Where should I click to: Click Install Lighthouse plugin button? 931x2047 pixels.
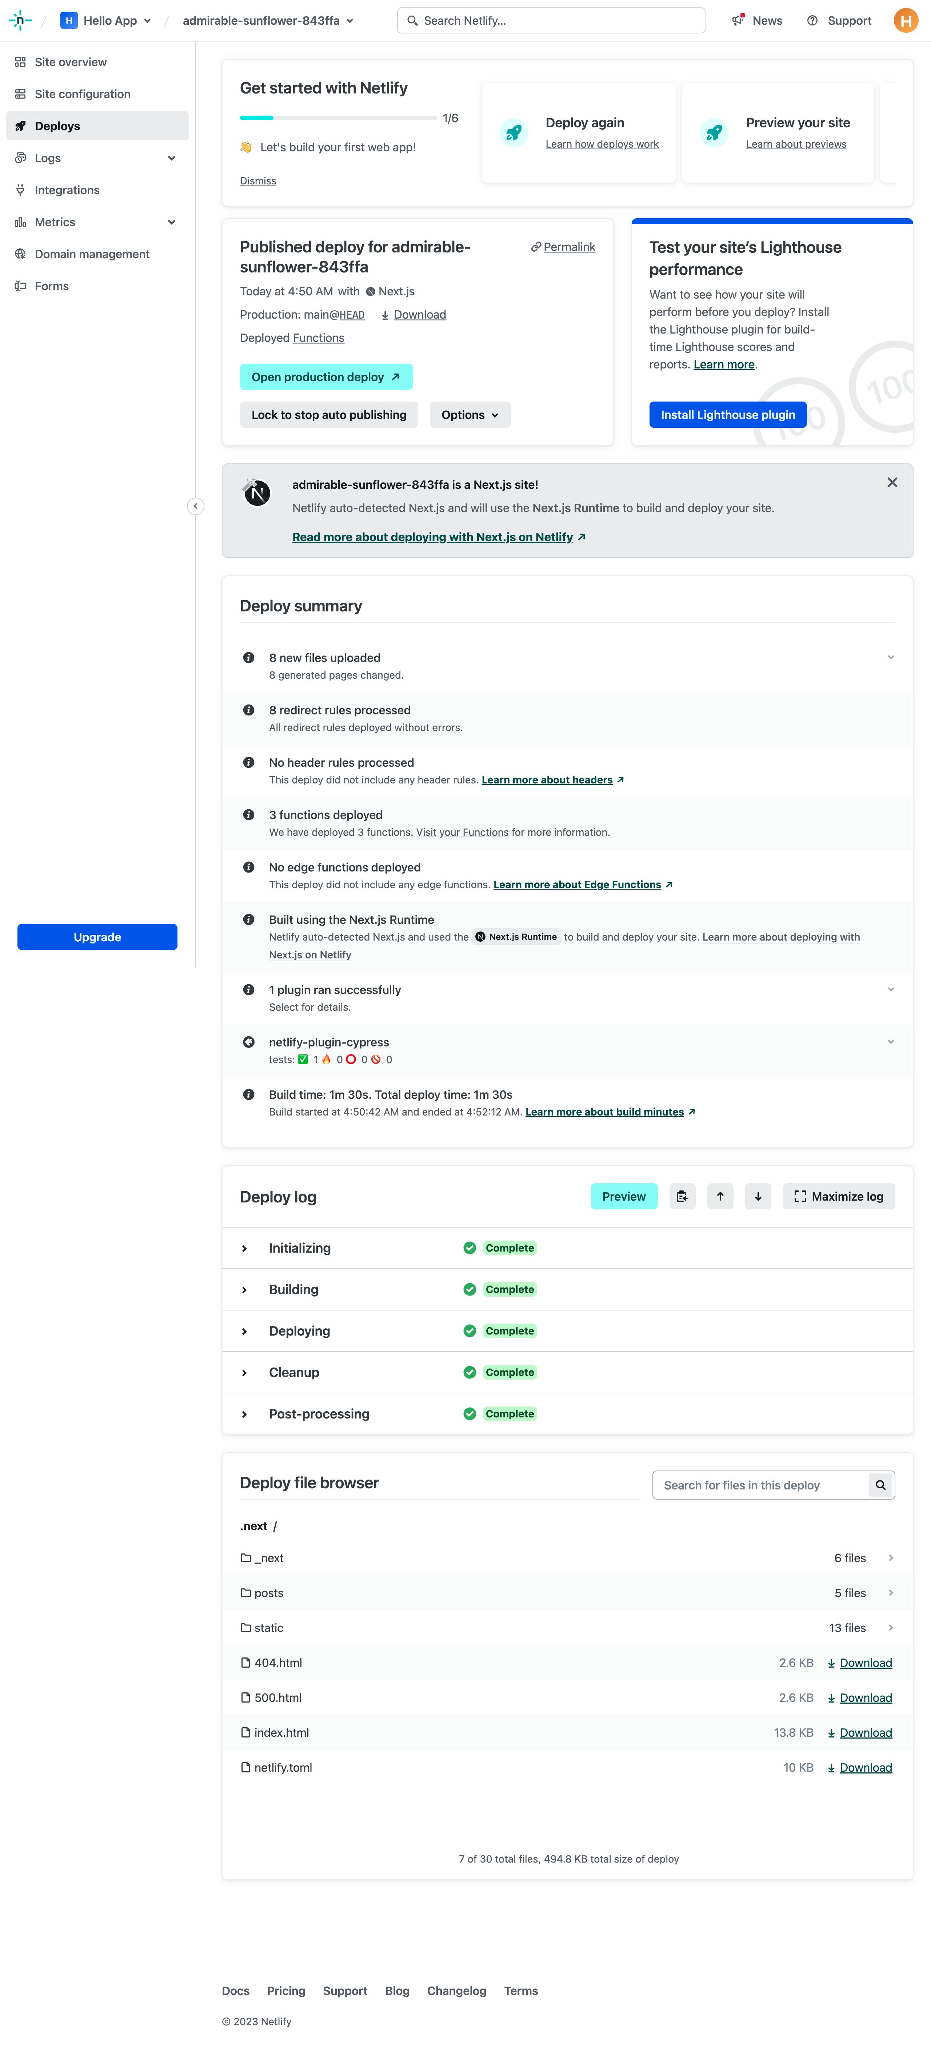pyautogui.click(x=728, y=415)
